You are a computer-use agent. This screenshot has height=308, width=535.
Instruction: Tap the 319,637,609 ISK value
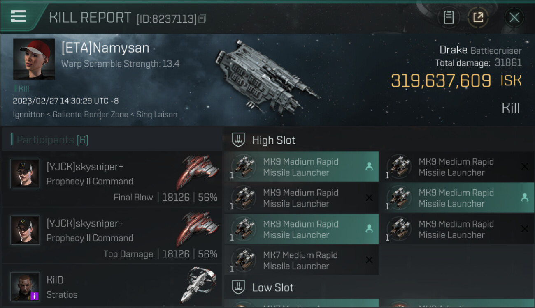441,80
